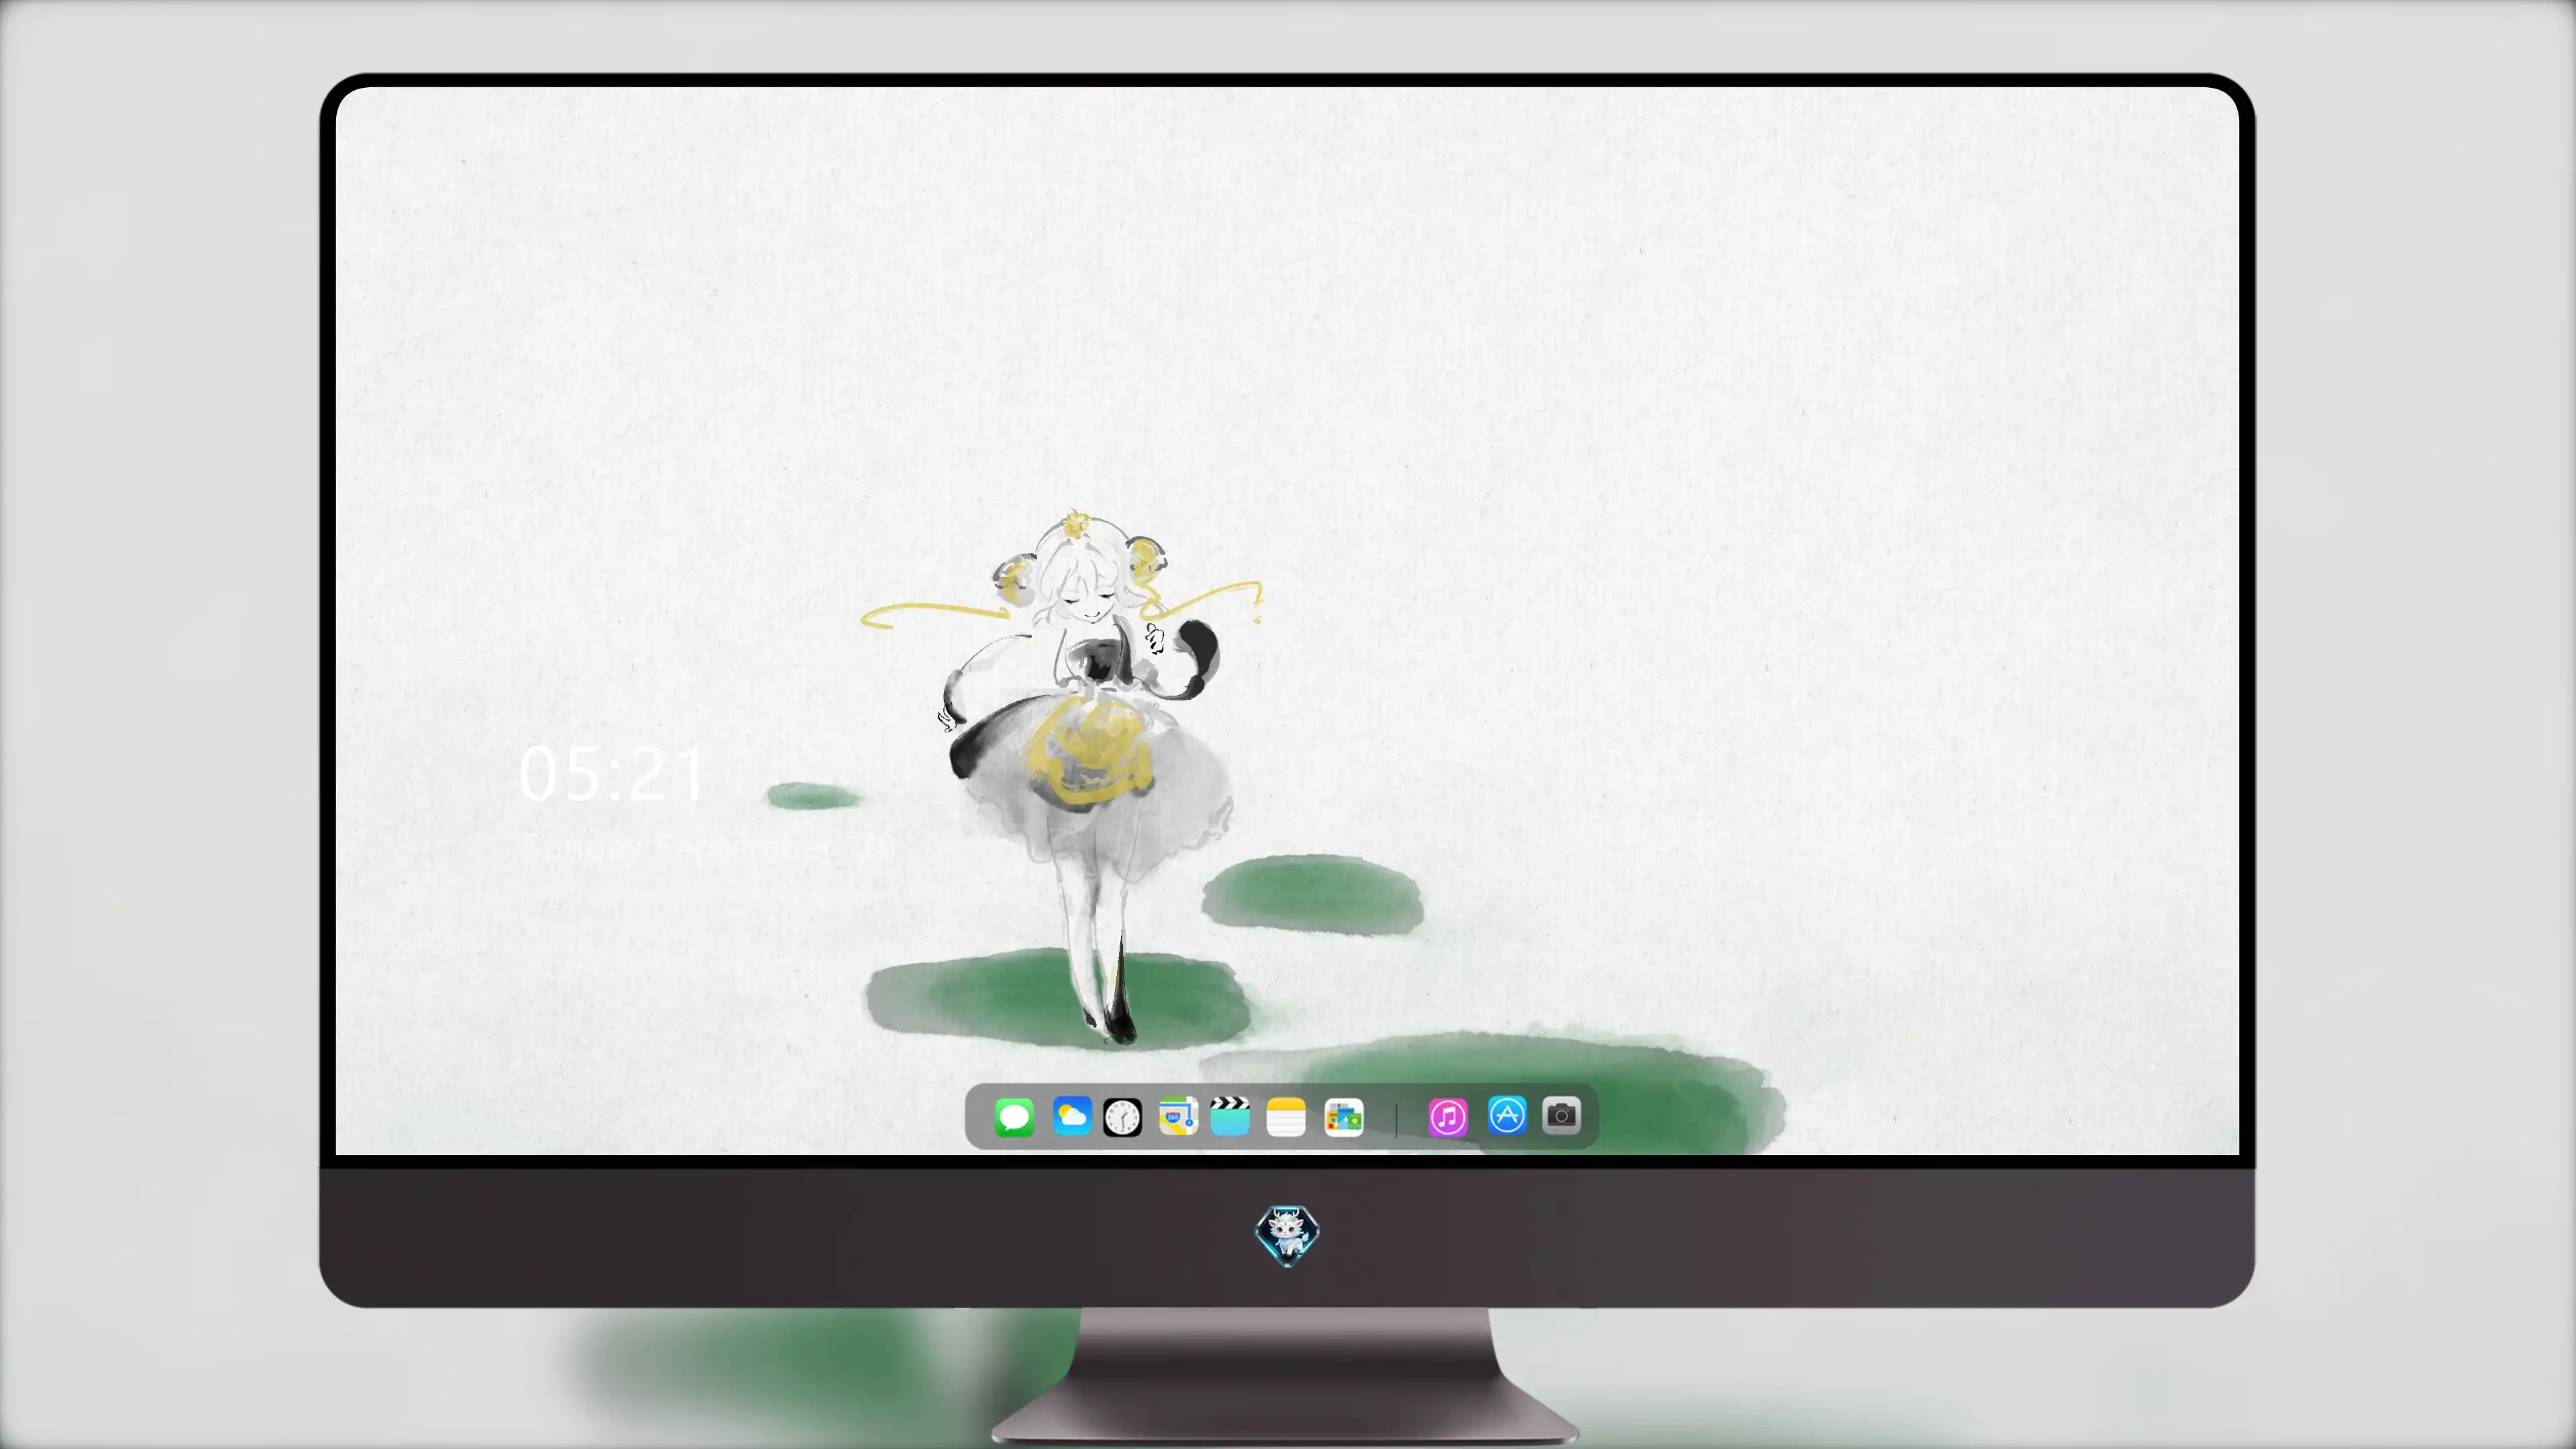The height and width of the screenshot is (1449, 2576).
Task: Open the Photos collage app in the dock
Action: pos(1344,1117)
